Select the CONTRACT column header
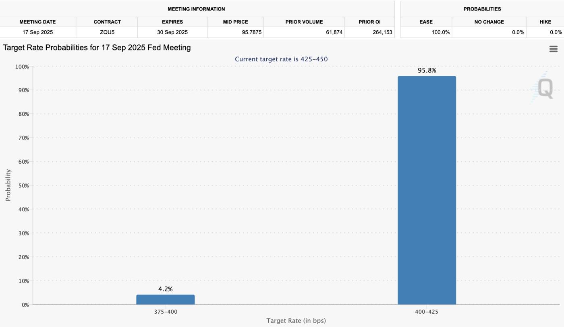The width and height of the screenshot is (564, 327). 107,22
